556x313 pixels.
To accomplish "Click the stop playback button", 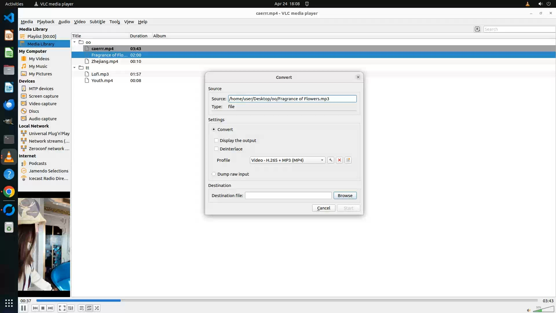I will pyautogui.click(x=43, y=308).
